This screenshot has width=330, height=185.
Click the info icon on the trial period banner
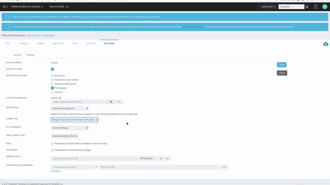pos(9,17)
